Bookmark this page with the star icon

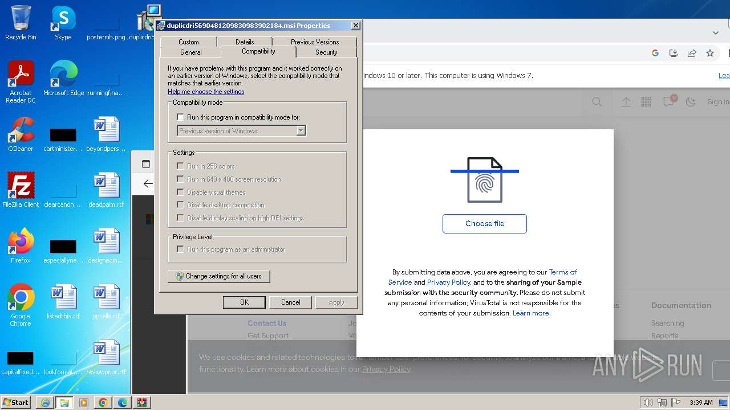pos(710,53)
